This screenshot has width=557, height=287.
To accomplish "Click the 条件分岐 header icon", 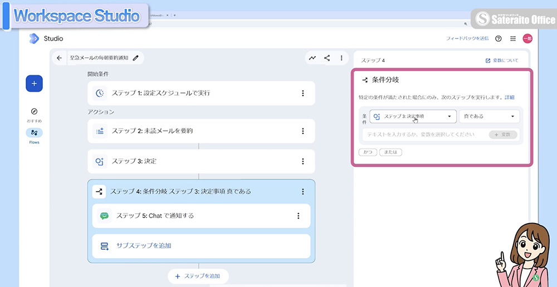I will coord(364,80).
